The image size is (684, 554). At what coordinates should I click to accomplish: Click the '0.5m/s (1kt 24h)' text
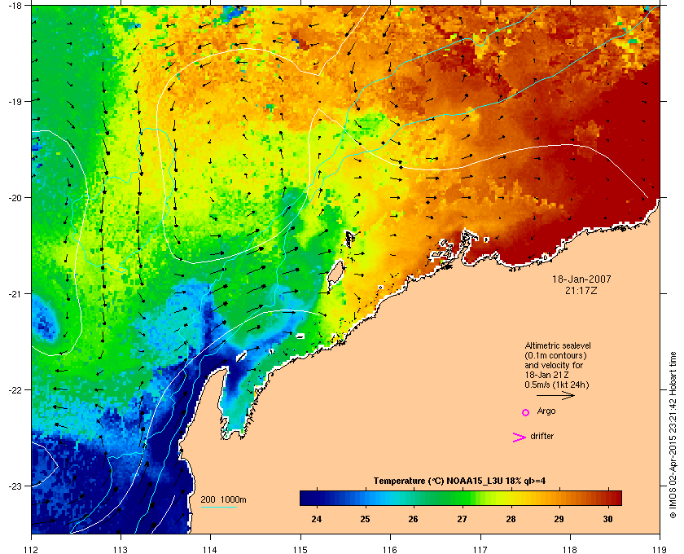pyautogui.click(x=557, y=385)
